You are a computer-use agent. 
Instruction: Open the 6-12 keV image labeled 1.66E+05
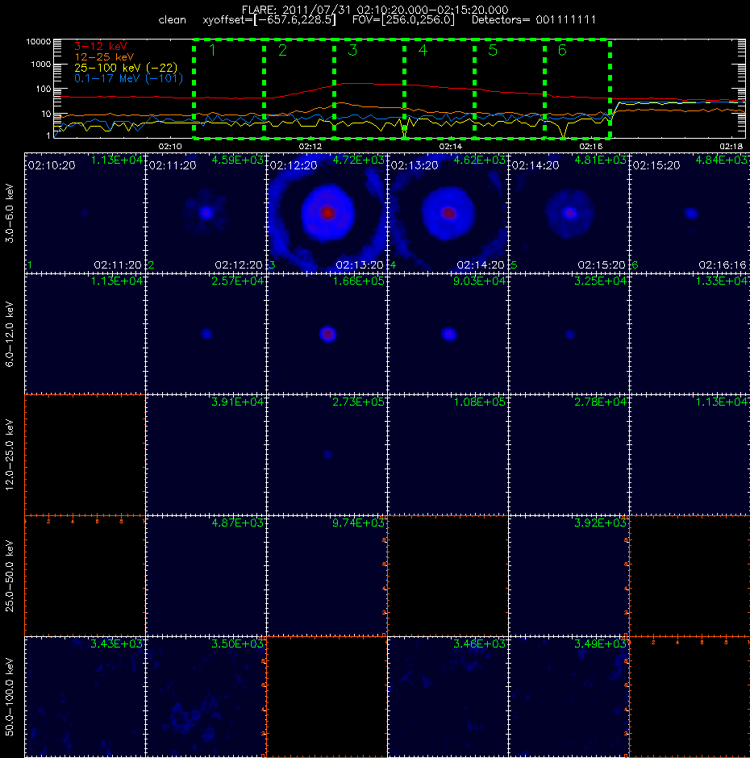coord(327,334)
